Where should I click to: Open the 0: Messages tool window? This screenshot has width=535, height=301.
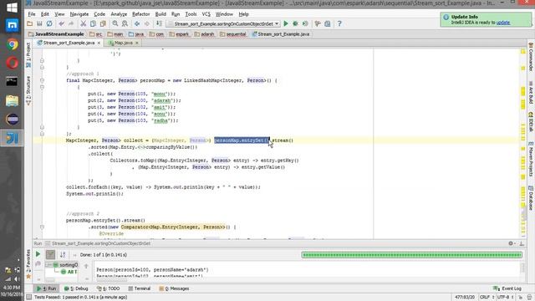(x=174, y=288)
